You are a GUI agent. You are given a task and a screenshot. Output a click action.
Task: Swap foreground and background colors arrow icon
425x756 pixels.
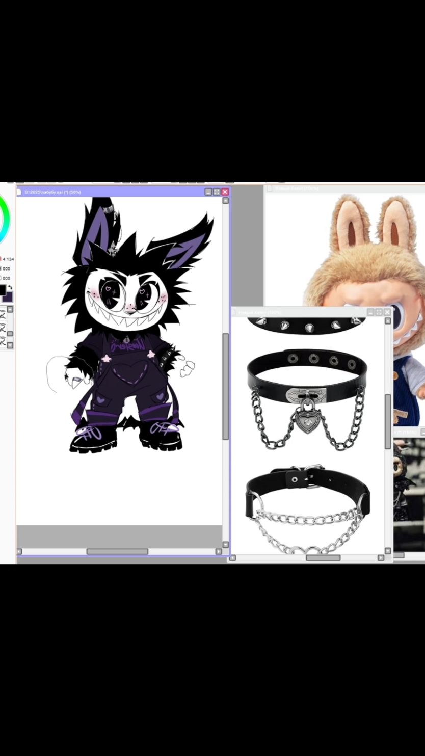tap(10, 288)
